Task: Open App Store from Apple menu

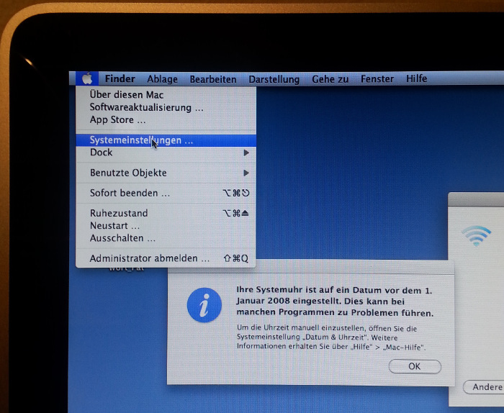Action: tap(166, 119)
